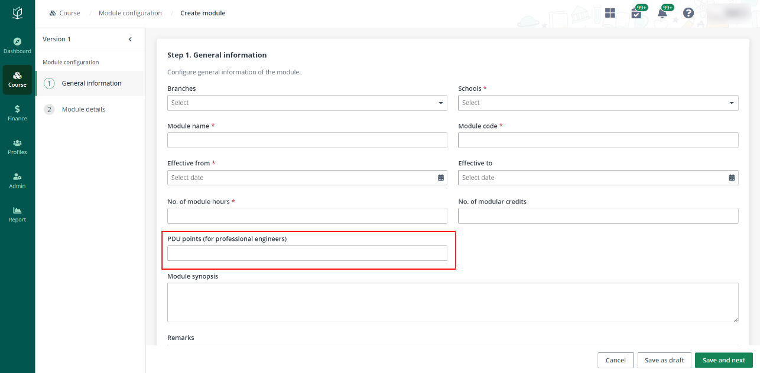Image resolution: width=760 pixels, height=373 pixels.
Task: Click the leaf logo in the sidebar
Action: 17,13
